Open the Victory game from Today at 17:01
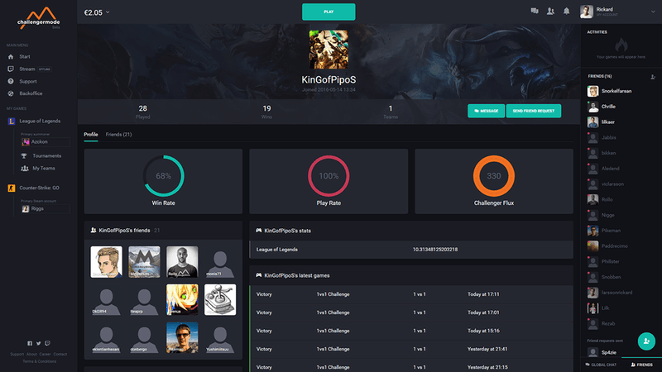Viewport: 662px width, 372px height. [x=411, y=312]
